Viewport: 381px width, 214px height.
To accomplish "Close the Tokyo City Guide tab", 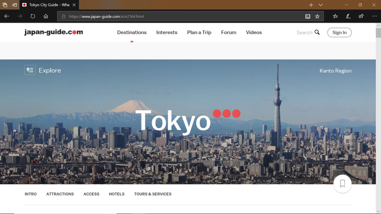I will click(x=74, y=5).
